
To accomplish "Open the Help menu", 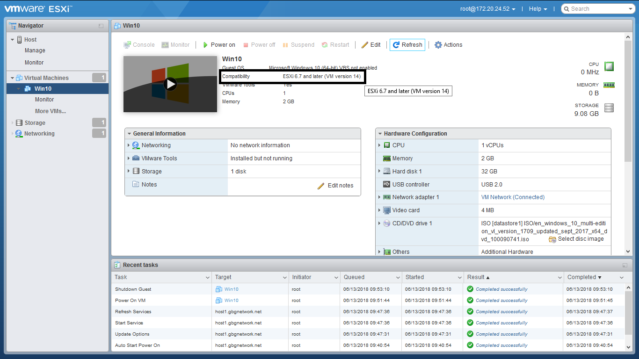I will (x=537, y=9).
